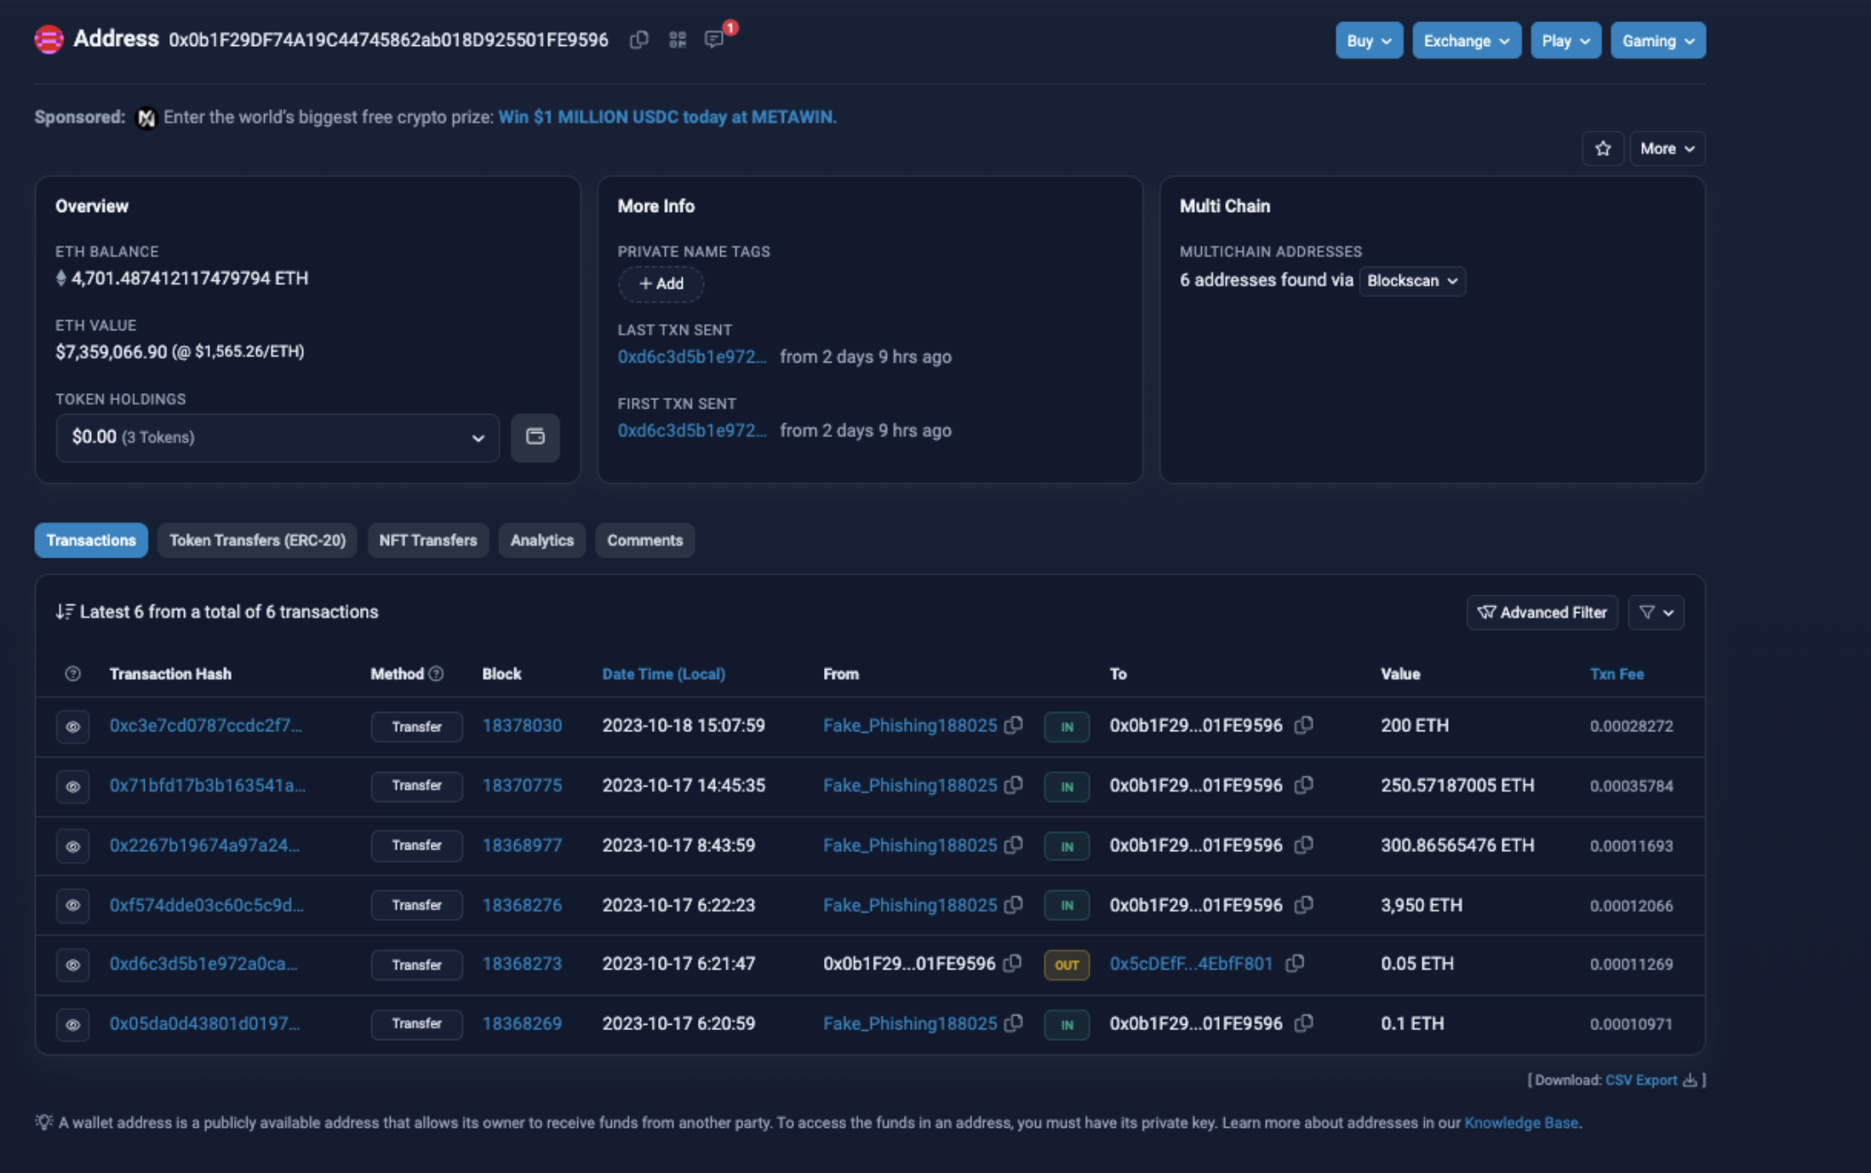Copy To address in 200 ETH row
Screen dimensions: 1871x1173
coord(1303,725)
